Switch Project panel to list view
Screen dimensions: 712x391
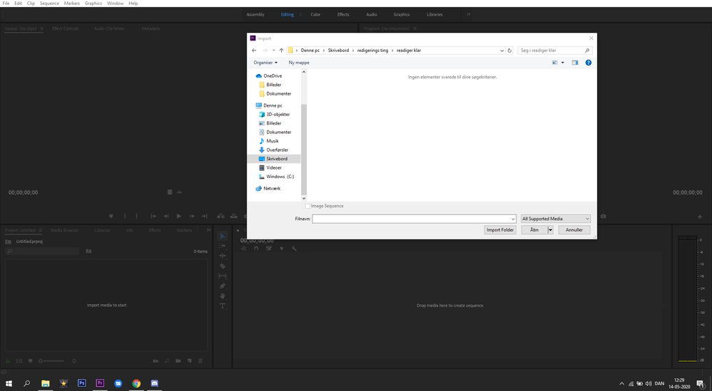19,361
